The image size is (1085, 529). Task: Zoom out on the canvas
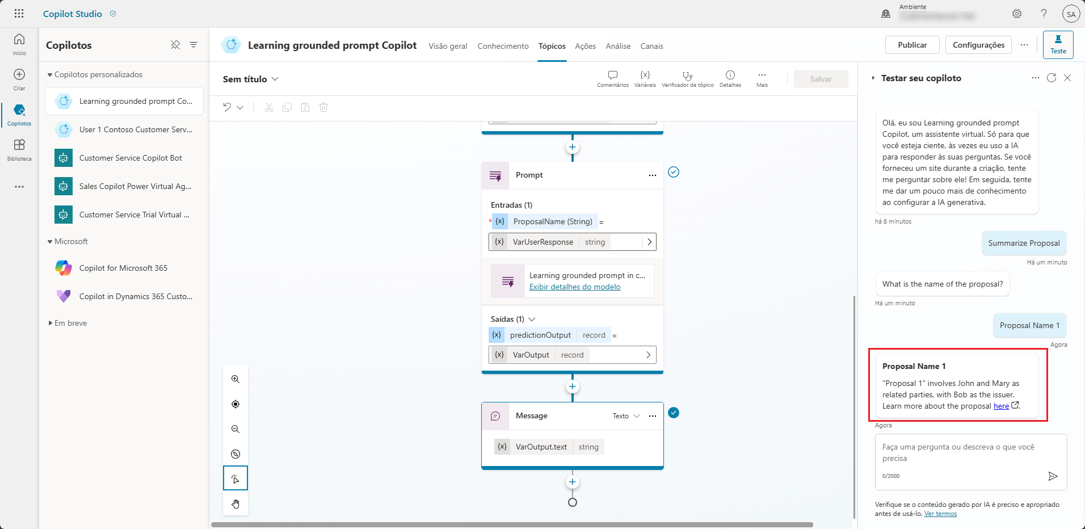tap(235, 429)
